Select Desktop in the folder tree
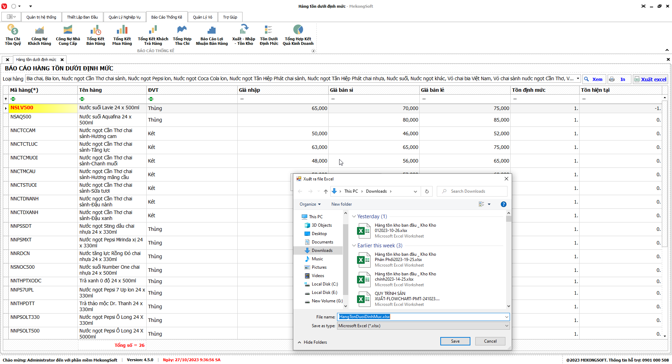Image resolution: width=672 pixels, height=364 pixels. pyautogui.click(x=319, y=234)
